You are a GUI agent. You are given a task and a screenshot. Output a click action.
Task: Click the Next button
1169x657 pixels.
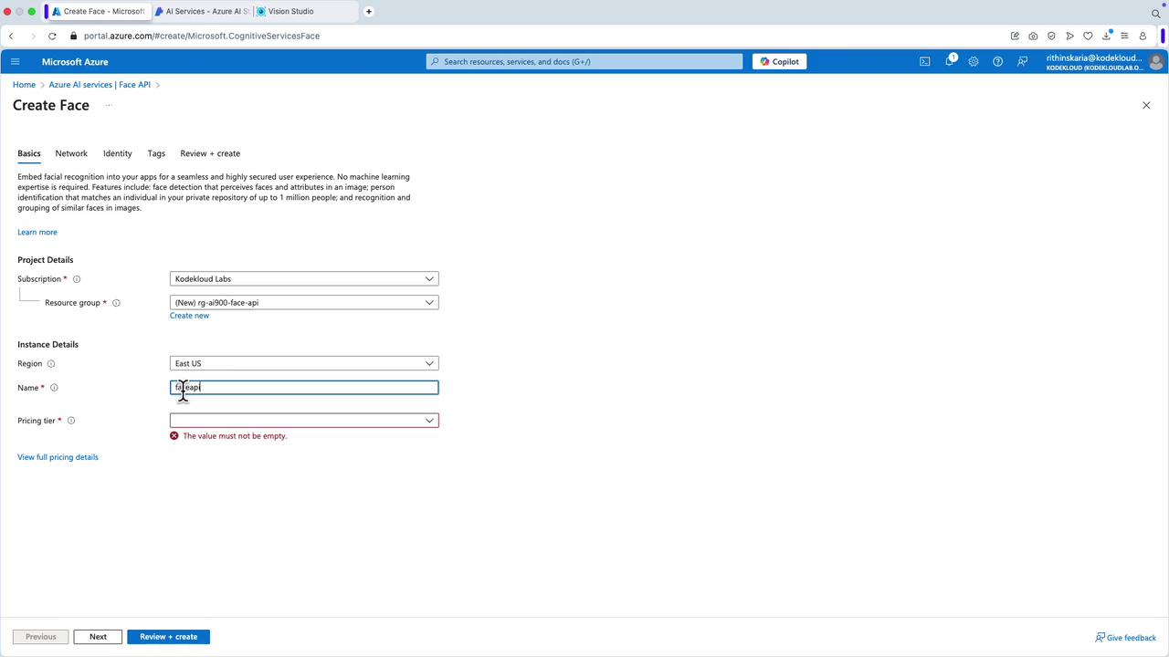[98, 637]
